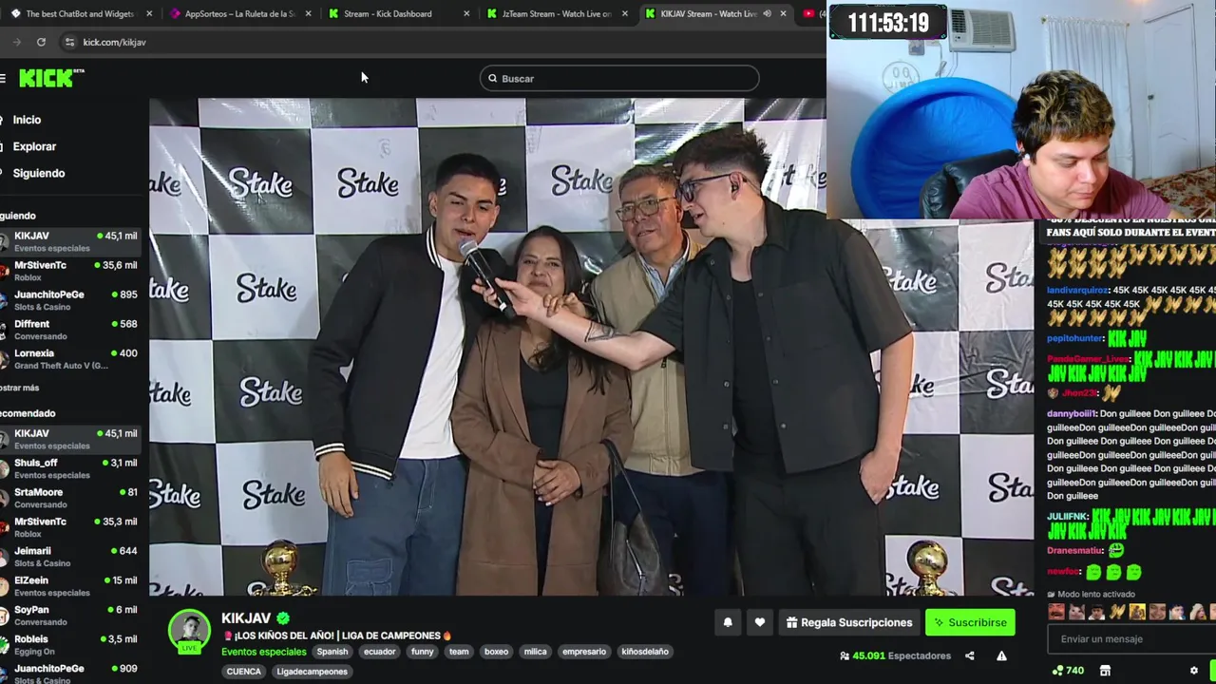Open Jeimarii Slots & Casino channel

point(71,557)
